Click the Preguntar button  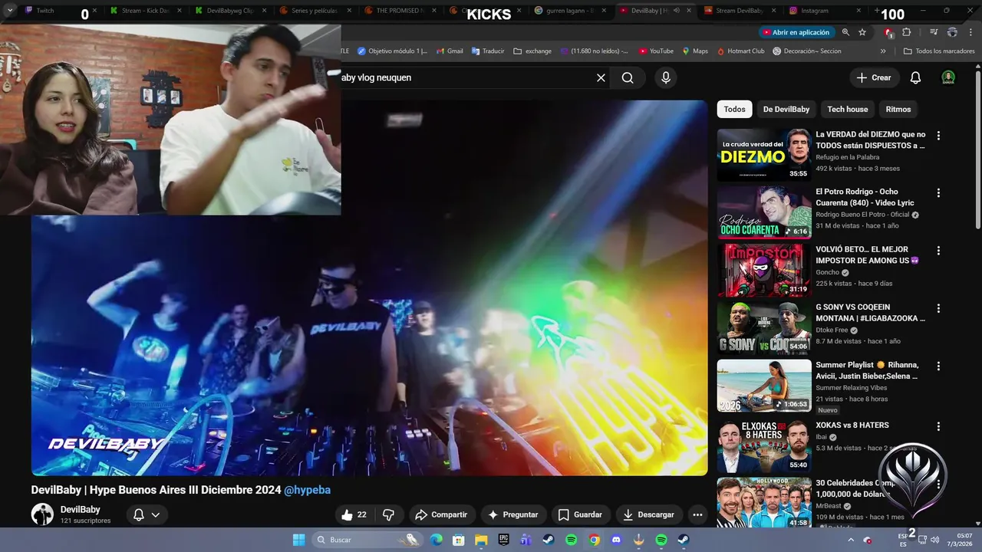click(513, 514)
